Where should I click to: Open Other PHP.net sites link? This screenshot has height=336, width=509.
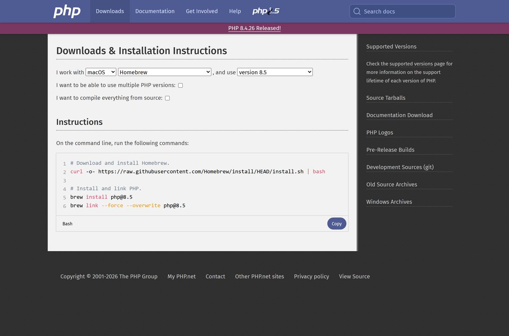pos(260,277)
